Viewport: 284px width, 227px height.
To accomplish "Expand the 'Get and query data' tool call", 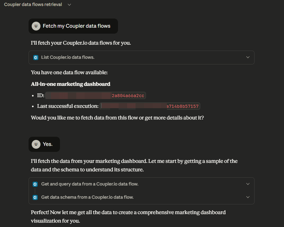I will coord(248,184).
